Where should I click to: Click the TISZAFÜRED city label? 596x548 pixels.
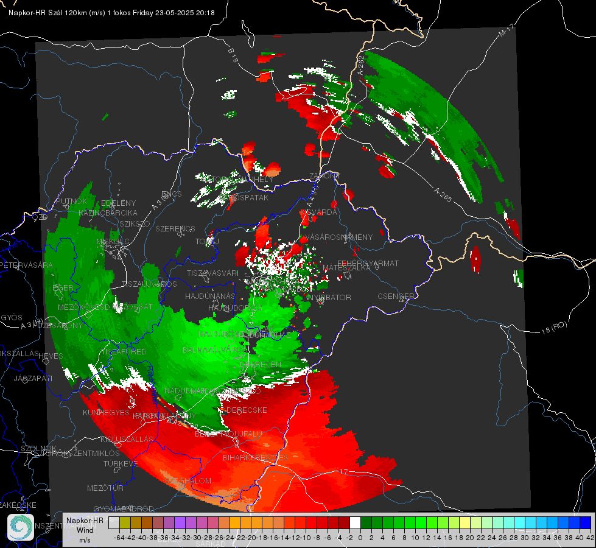click(123, 351)
